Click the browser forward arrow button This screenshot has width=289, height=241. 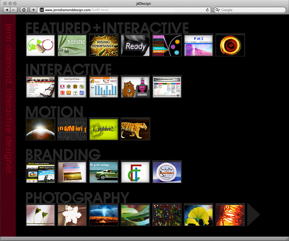[14, 10]
